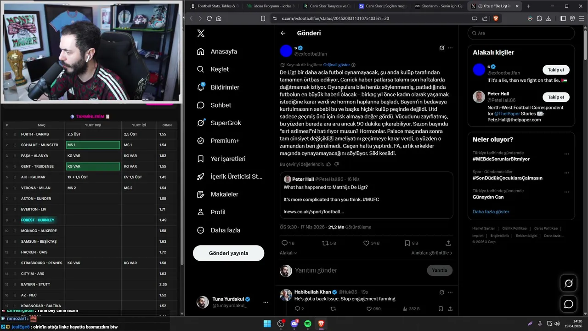Switch to iddaa Programı tab
This screenshot has width=588, height=331.
271,6
